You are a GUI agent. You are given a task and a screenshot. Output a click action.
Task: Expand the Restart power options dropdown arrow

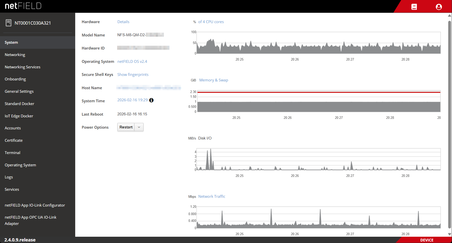tap(139, 127)
